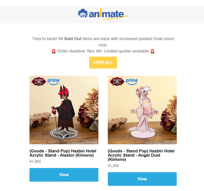Open the Alastor acrylic stand product photo
The width and height of the screenshot is (204, 191).
[x=64, y=110]
